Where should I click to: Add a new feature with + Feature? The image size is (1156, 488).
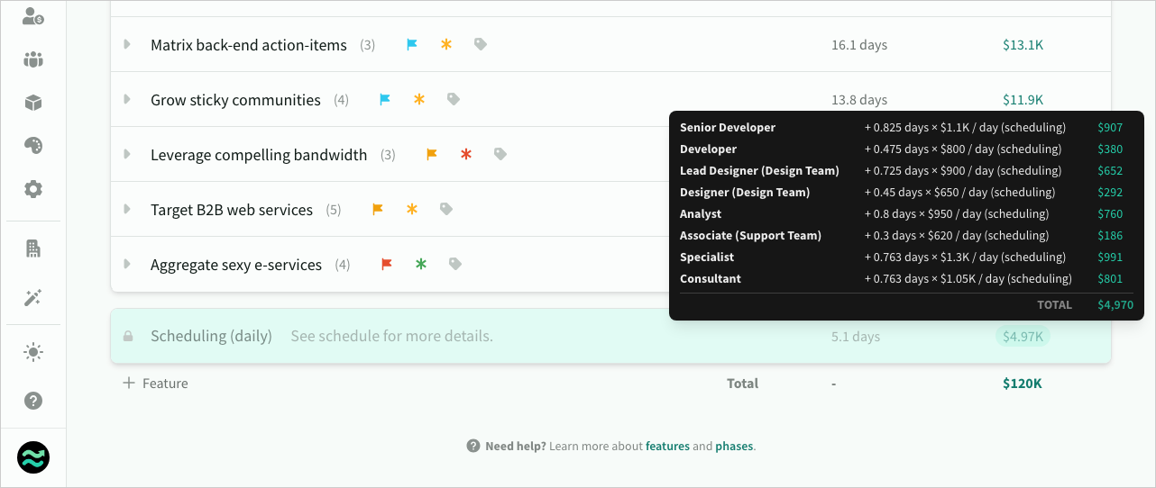[x=155, y=384]
